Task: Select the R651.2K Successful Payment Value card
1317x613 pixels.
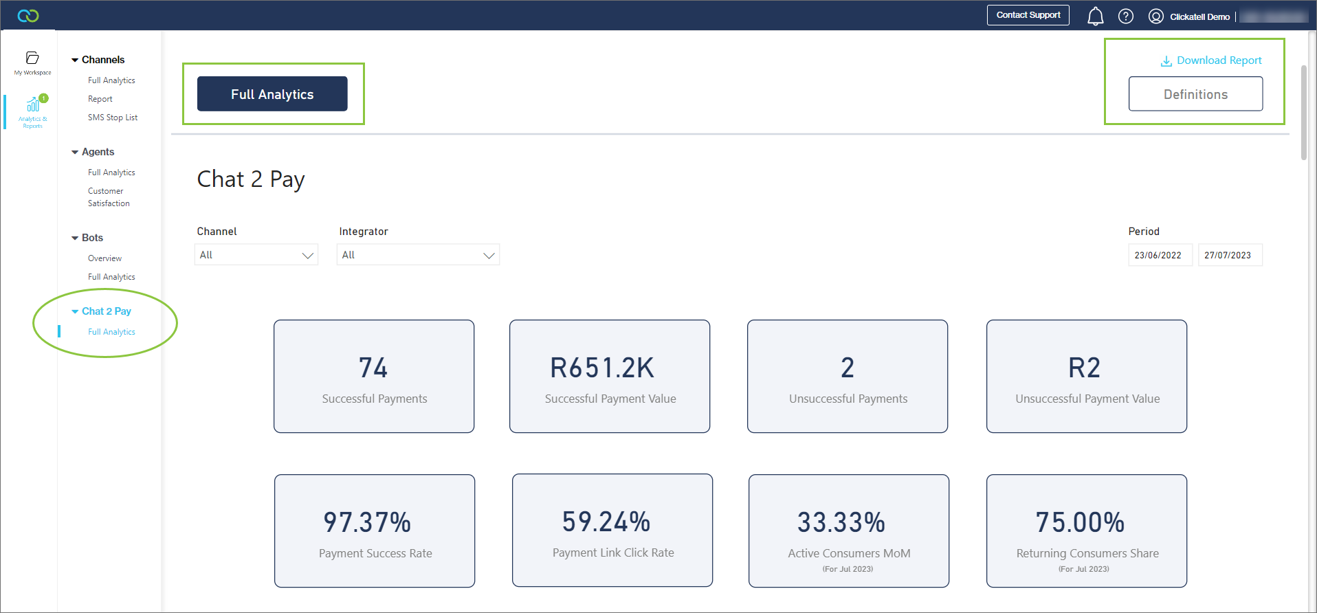Action: 610,377
